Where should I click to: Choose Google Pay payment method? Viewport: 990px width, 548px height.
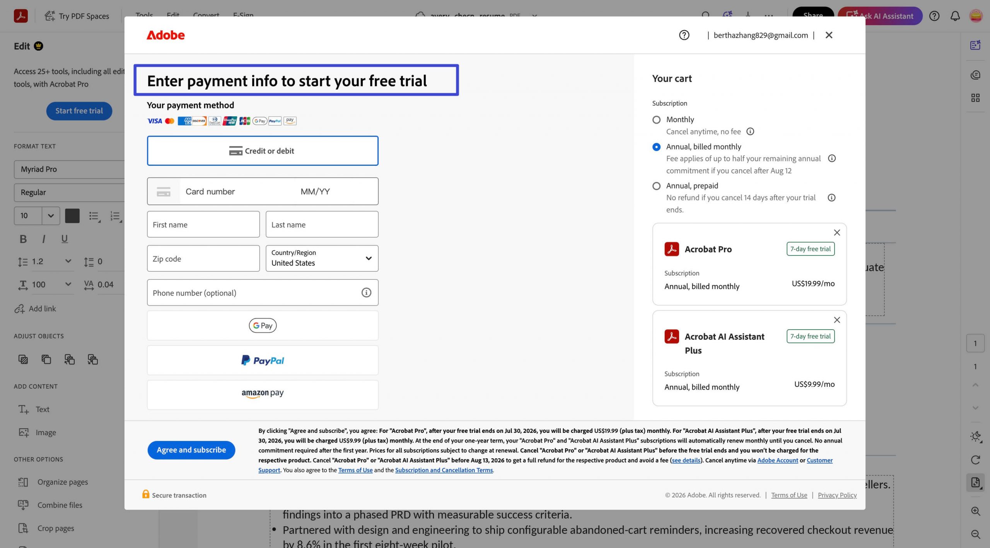pos(263,325)
